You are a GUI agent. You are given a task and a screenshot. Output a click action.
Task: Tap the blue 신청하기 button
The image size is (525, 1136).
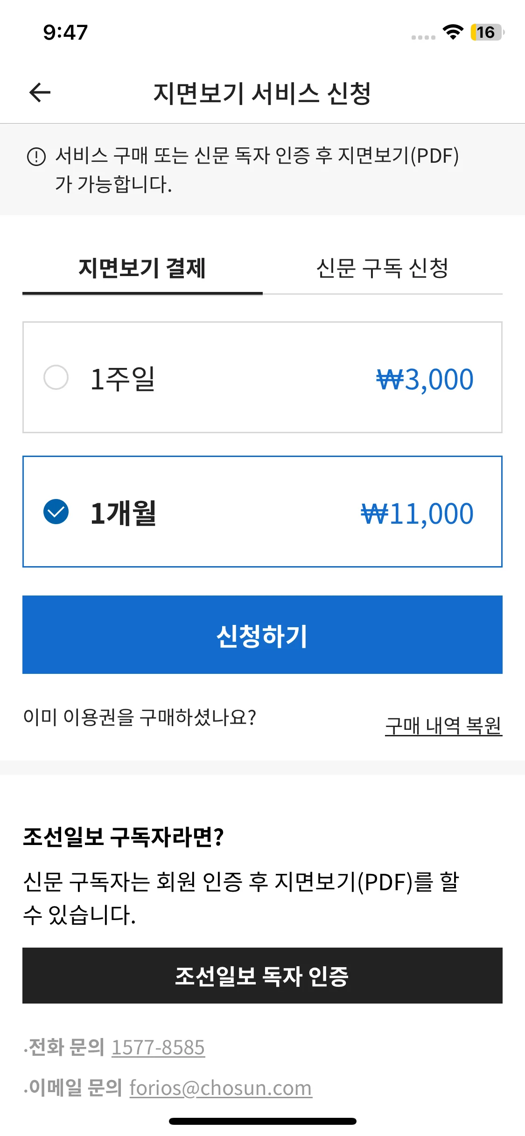point(262,635)
